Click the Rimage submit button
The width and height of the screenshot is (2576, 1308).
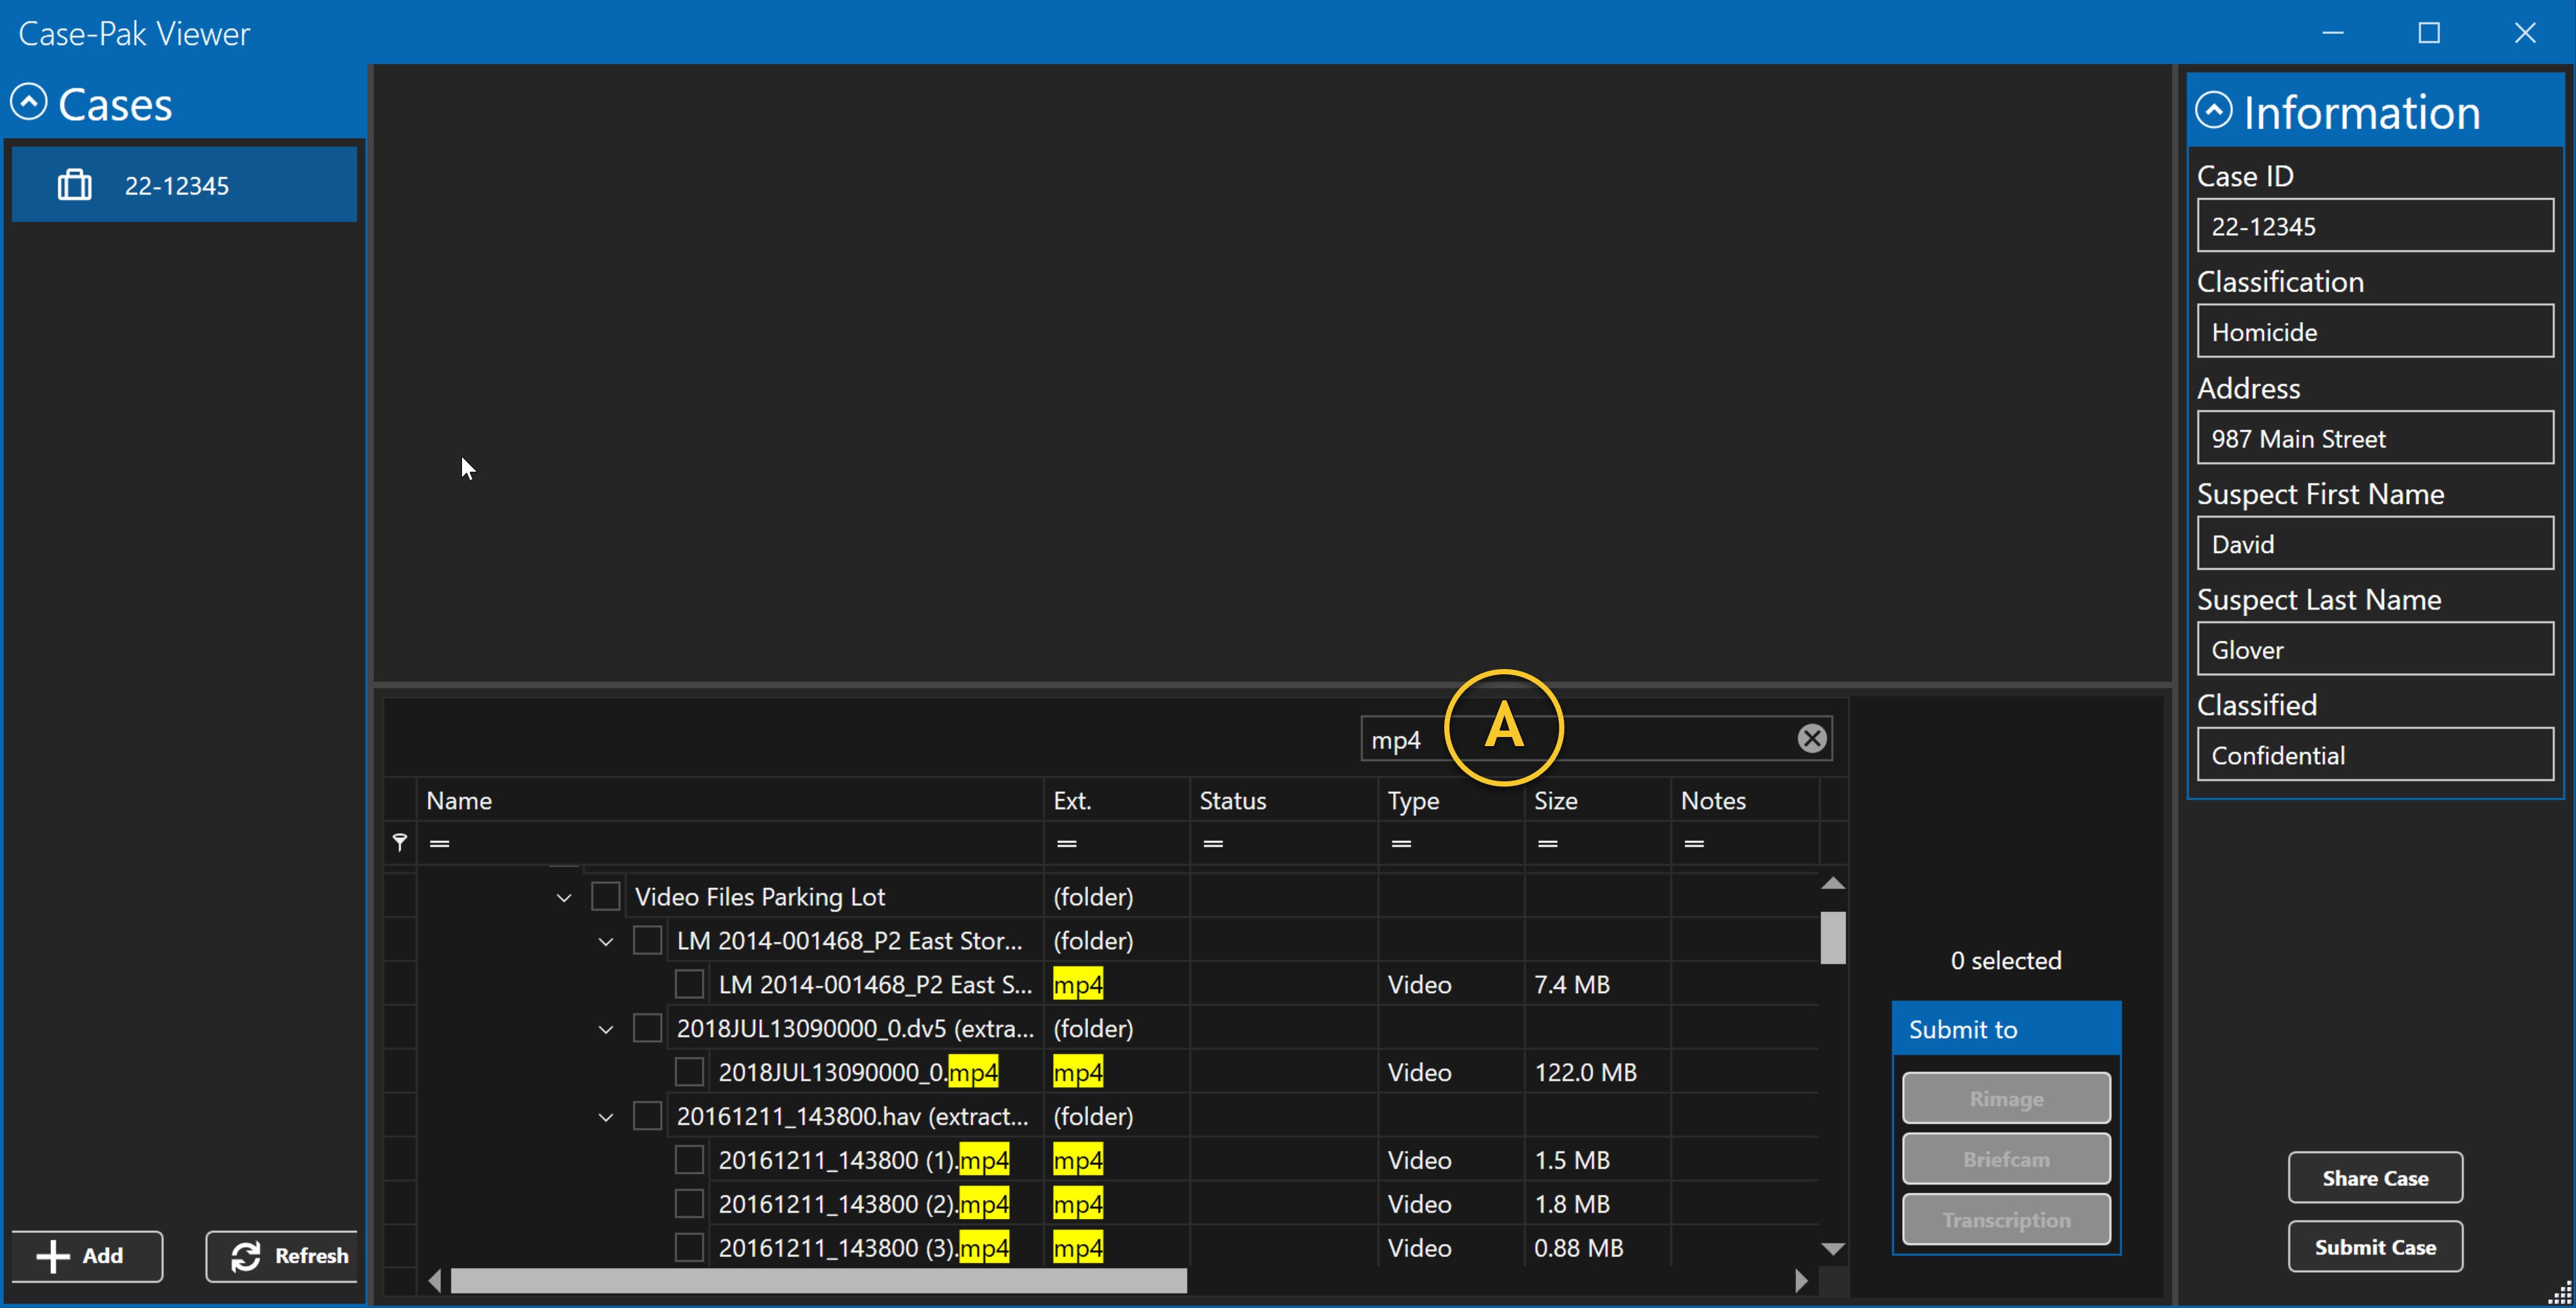(2006, 1098)
